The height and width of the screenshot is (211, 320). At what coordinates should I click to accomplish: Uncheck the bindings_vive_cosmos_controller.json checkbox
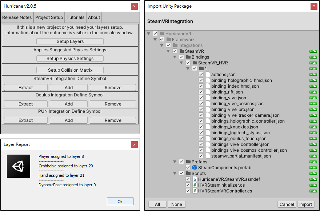click(x=201, y=150)
